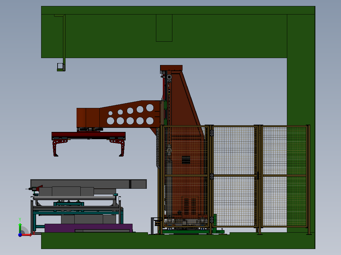Select the middle mesh safety fence panel

coord(234,176)
